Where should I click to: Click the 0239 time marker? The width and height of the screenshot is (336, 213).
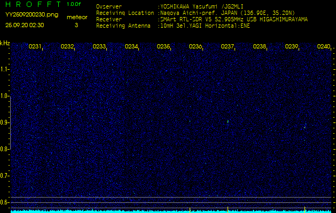click(x=292, y=47)
